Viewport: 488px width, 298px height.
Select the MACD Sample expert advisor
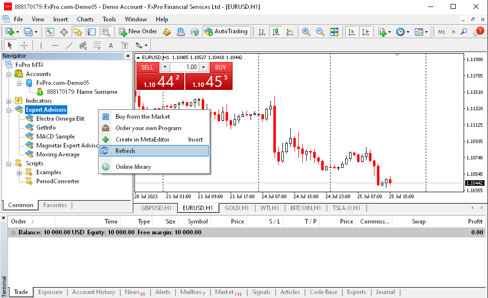pos(55,137)
